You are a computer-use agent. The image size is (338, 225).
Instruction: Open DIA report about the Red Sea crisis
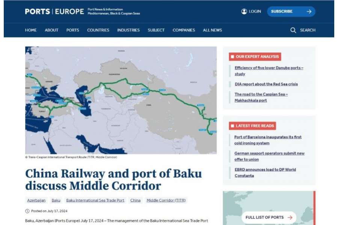click(x=266, y=84)
